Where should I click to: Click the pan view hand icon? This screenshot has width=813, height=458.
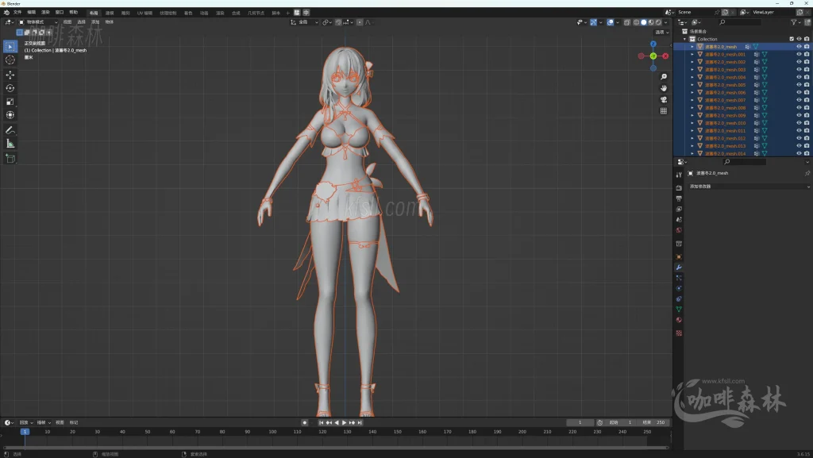click(664, 88)
